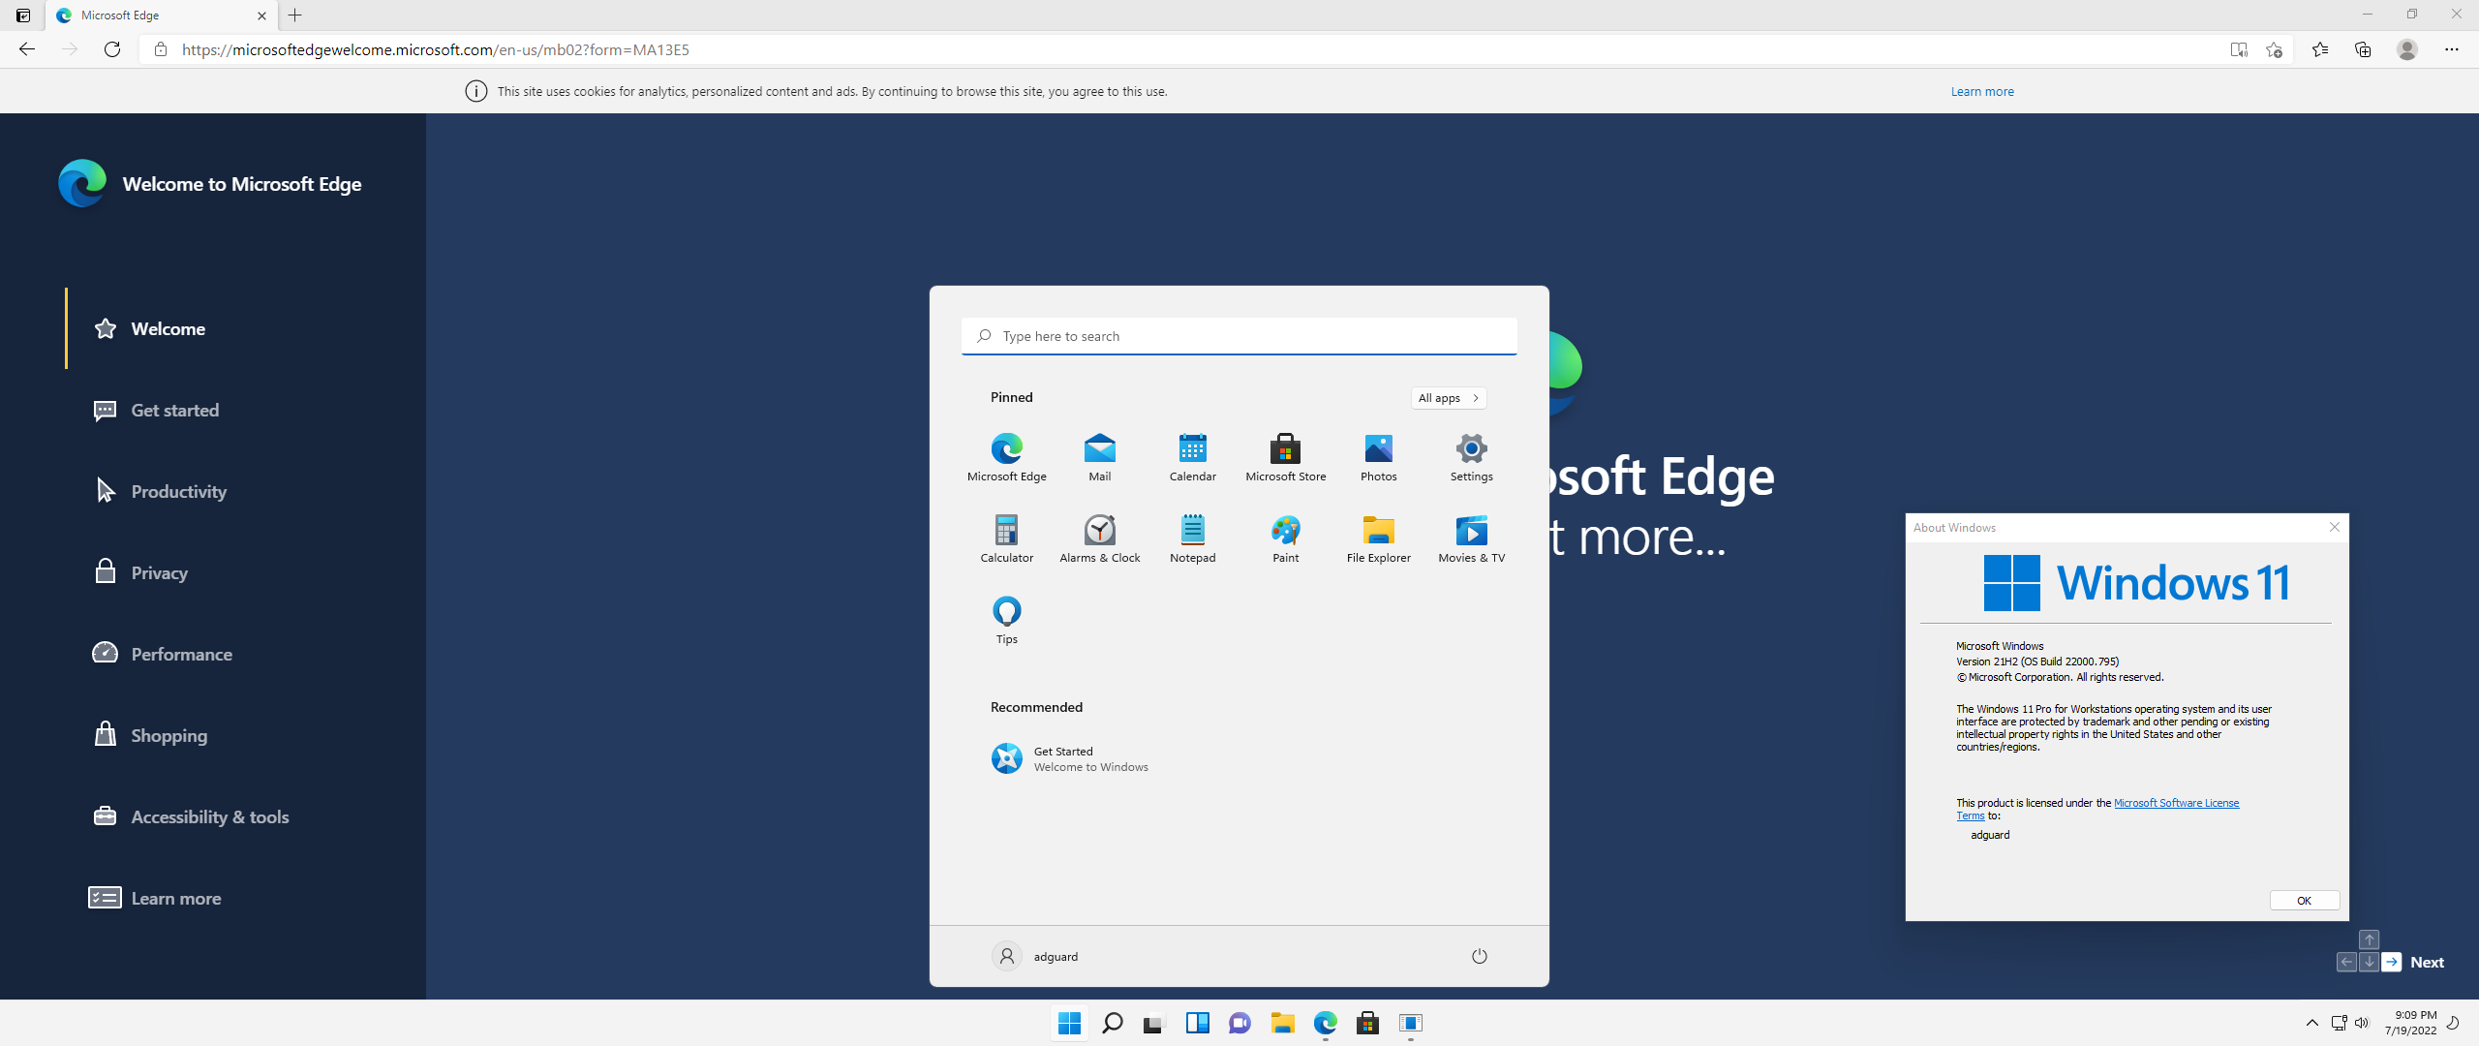The width and height of the screenshot is (2479, 1046).
Task: Open File Explorer from pinned apps
Action: pyautogui.click(x=1378, y=538)
